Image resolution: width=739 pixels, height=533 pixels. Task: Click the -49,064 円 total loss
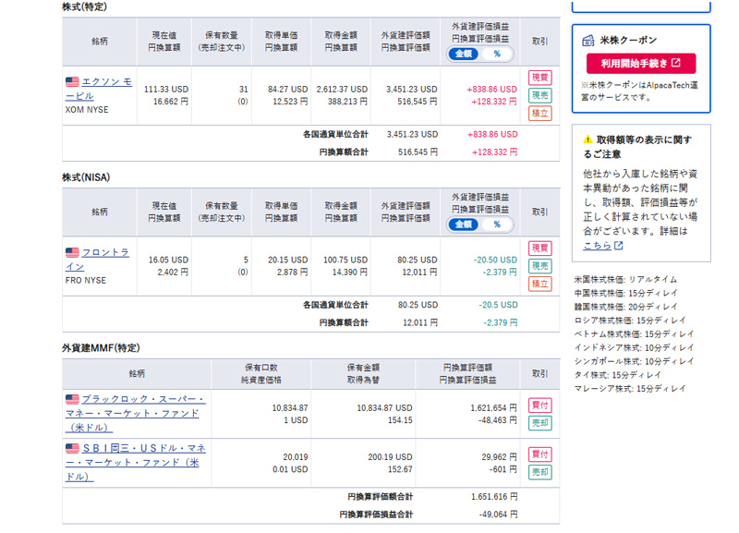coord(498,515)
